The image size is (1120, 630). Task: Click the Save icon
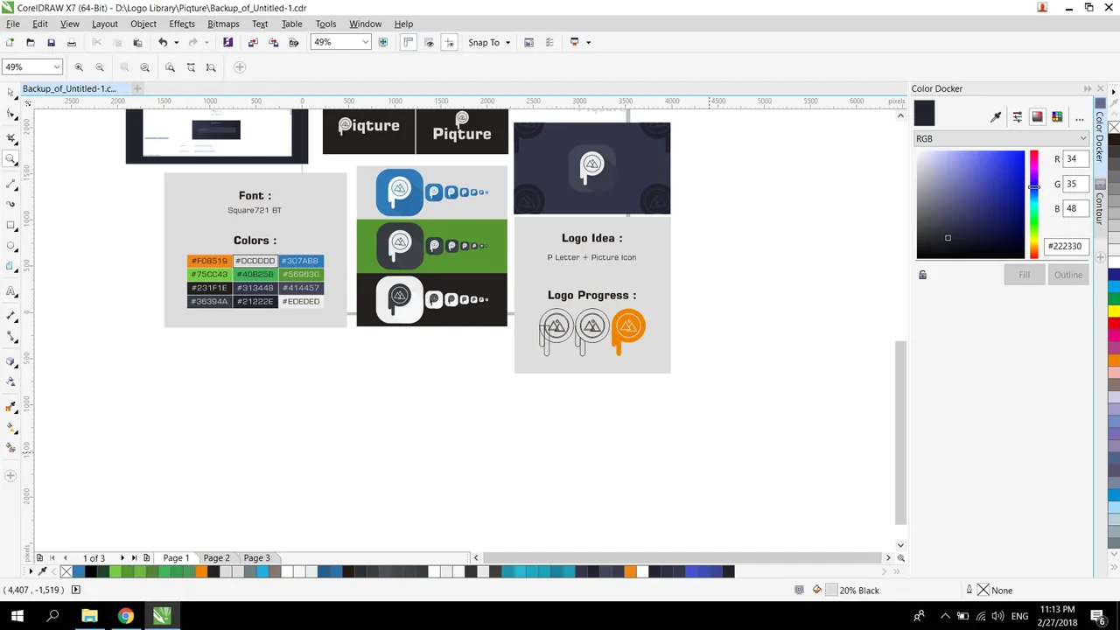click(52, 42)
